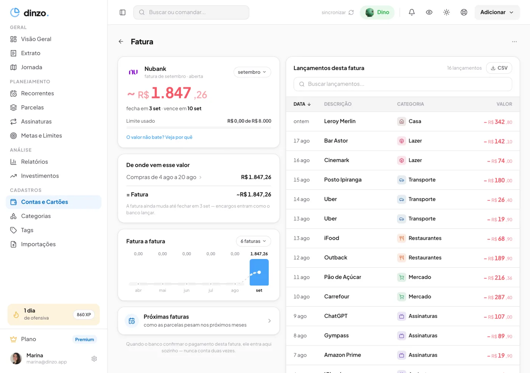Click the ago point in the chart
Image resolution: width=530 pixels, height=373 pixels.
pos(235,284)
